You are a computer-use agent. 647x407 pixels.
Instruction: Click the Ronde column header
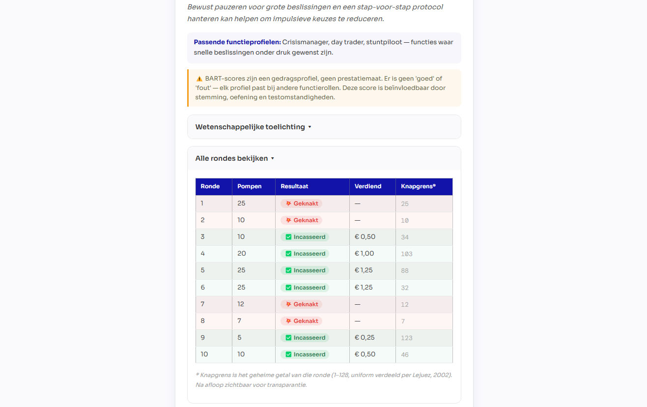coord(210,186)
